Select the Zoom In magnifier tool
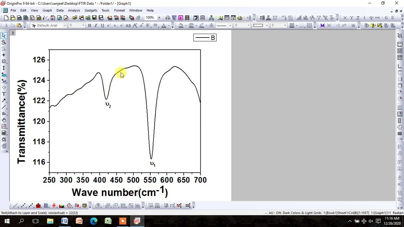The image size is (404, 227). point(4,42)
